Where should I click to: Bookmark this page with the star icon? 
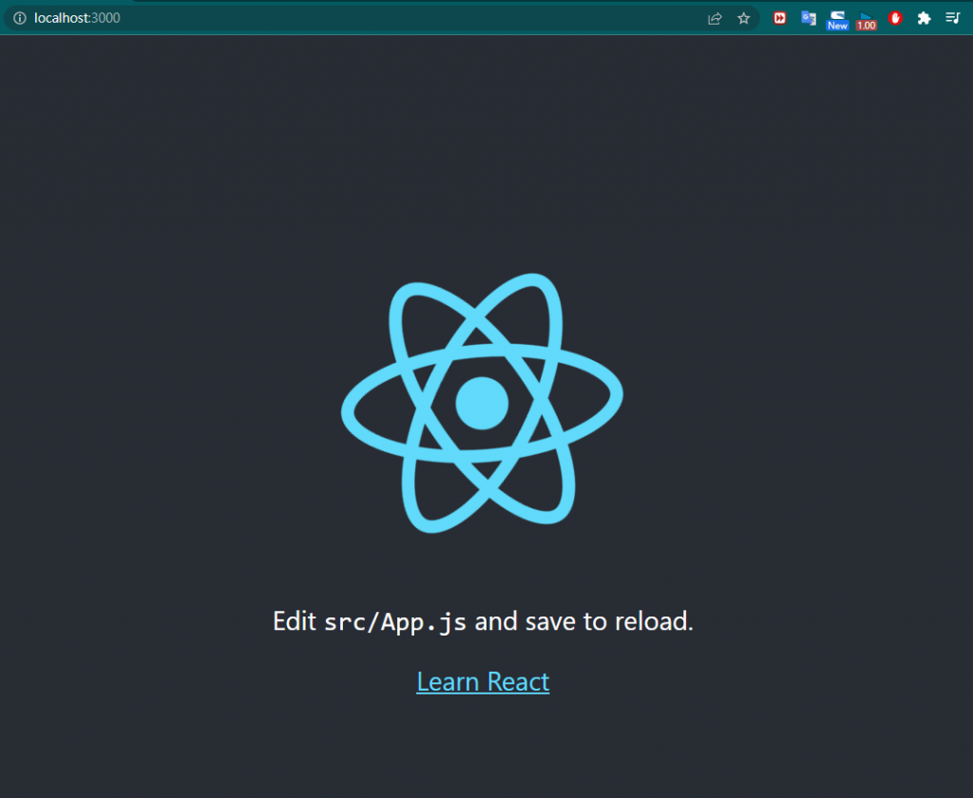pos(743,19)
